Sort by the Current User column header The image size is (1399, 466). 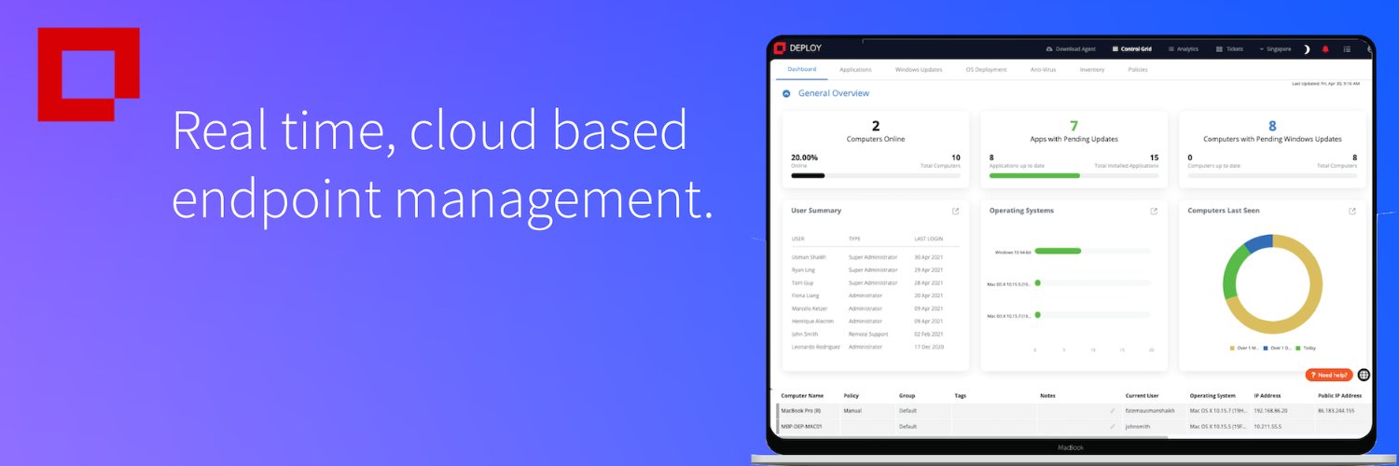[1143, 396]
